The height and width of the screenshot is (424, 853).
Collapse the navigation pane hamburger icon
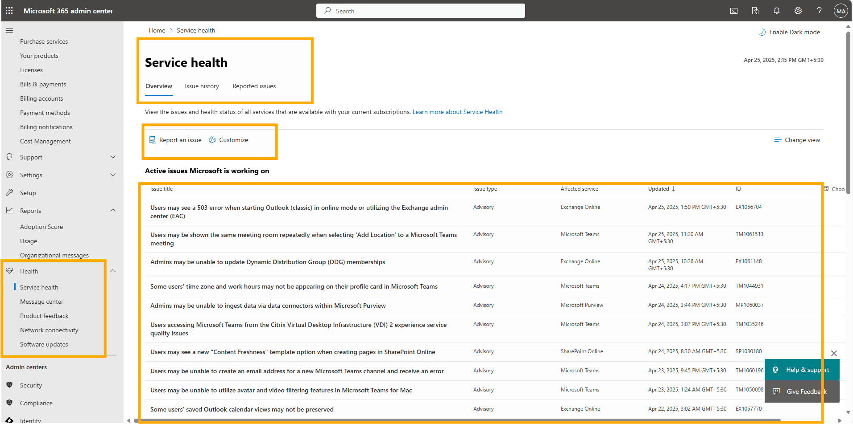coord(9,30)
